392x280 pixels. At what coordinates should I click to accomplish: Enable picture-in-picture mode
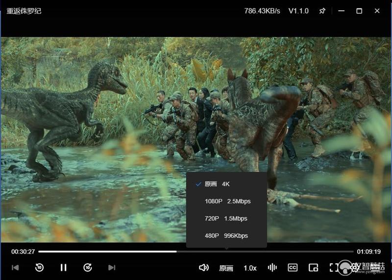coord(313,268)
